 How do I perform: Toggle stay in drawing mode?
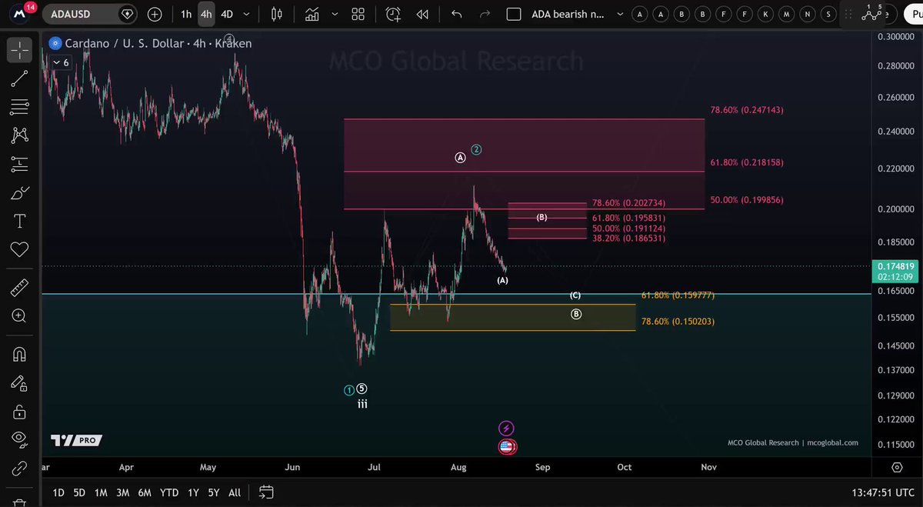tap(19, 383)
